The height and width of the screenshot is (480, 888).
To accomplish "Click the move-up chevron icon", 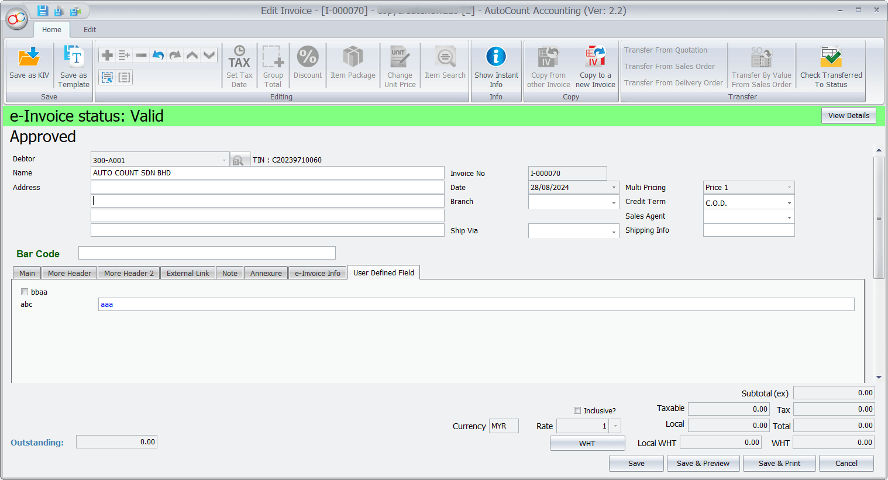I will [x=192, y=55].
